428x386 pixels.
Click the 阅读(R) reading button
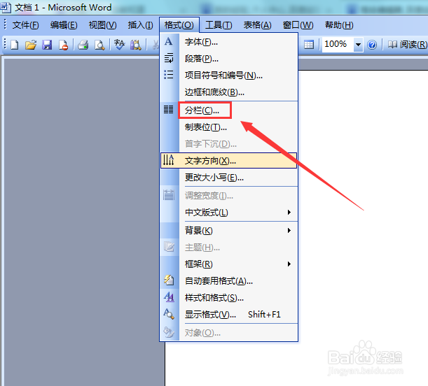click(x=407, y=44)
